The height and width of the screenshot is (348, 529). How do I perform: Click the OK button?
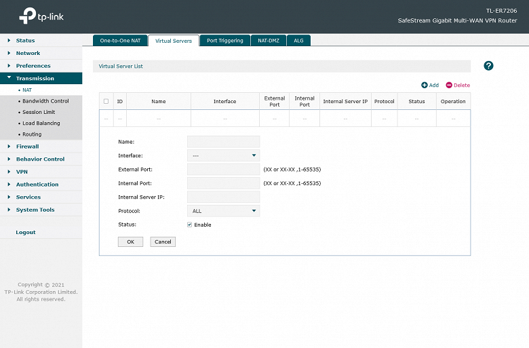(131, 241)
